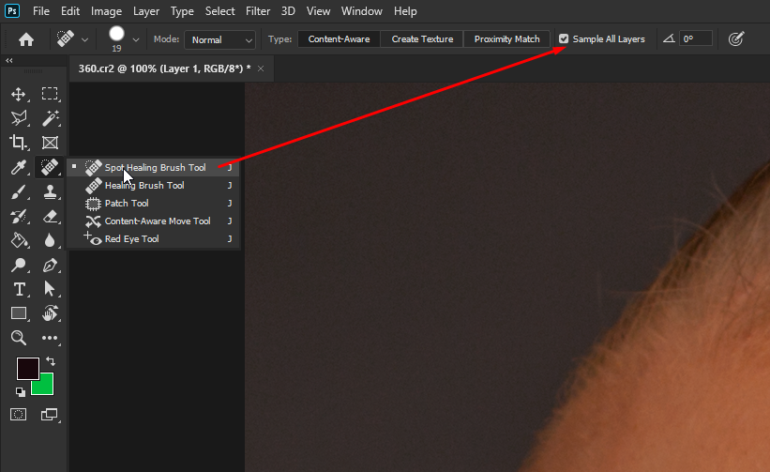The image size is (770, 472).
Task: Select the History Brush tool
Action: (x=19, y=216)
